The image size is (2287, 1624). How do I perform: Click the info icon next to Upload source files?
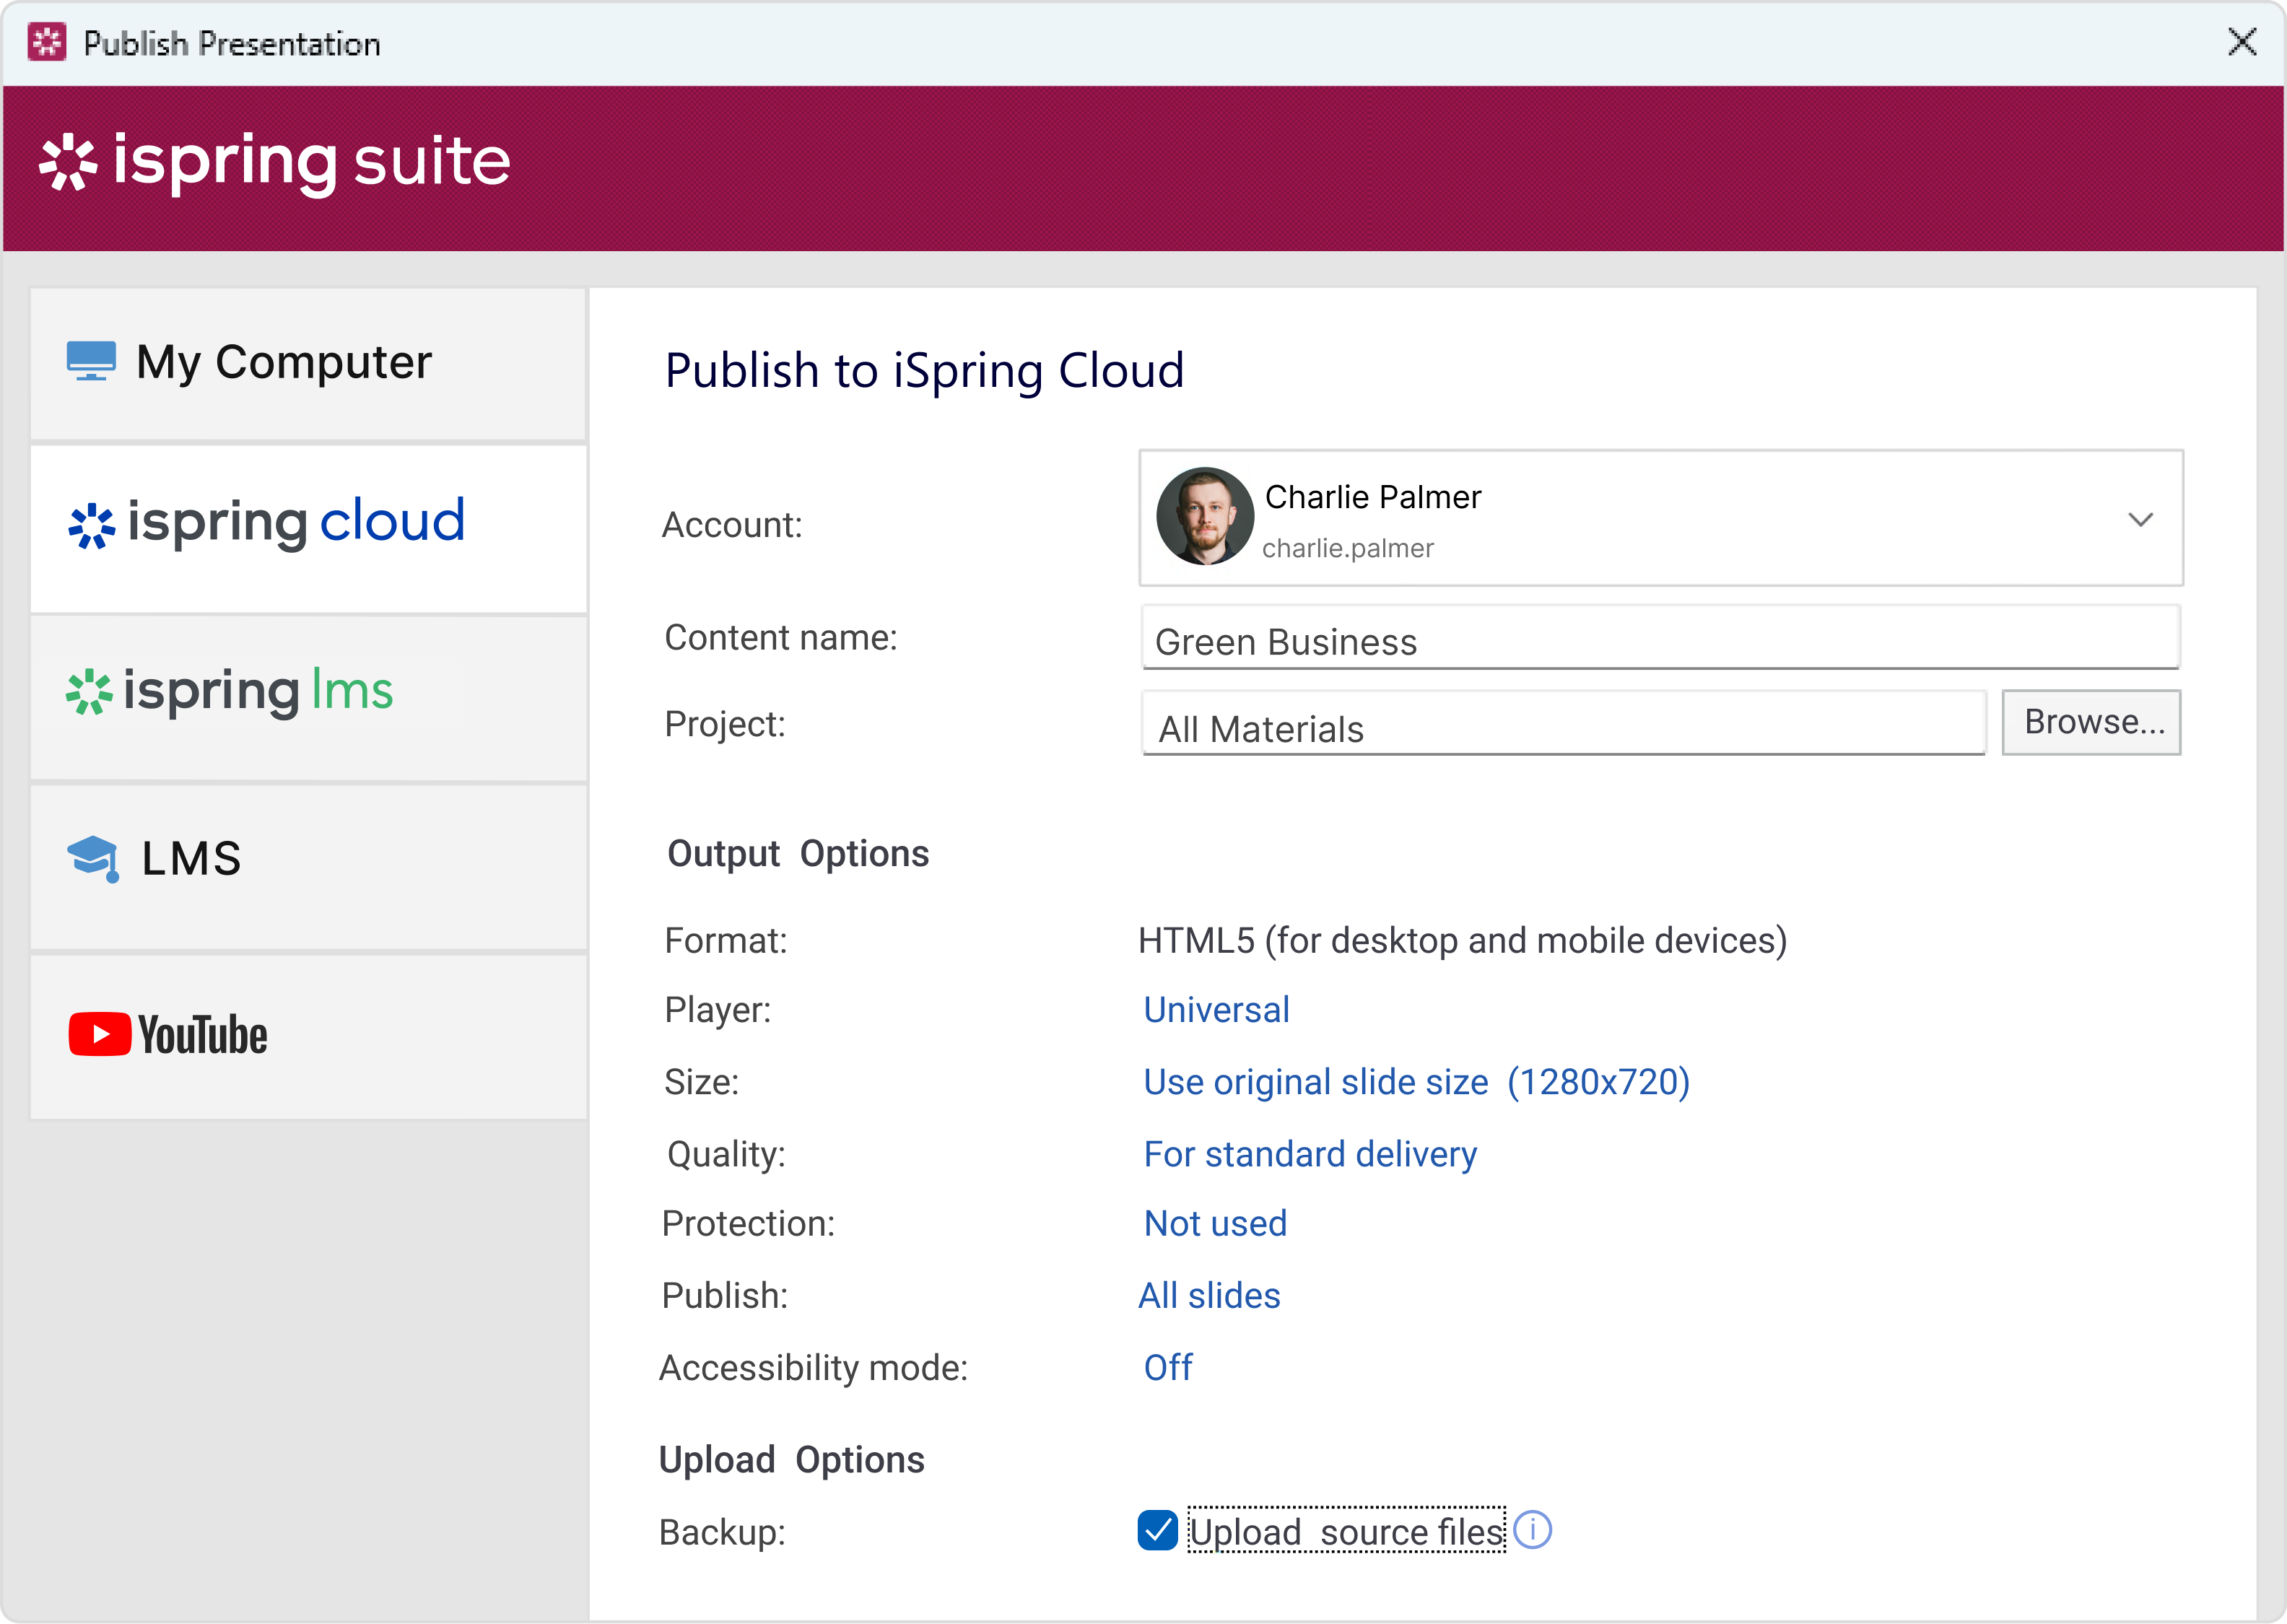[x=1533, y=1530]
